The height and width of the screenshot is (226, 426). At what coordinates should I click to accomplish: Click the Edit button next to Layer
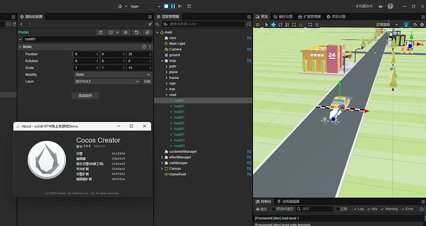click(x=148, y=81)
